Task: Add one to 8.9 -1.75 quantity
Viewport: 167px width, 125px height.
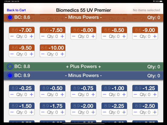Action: 62,112
